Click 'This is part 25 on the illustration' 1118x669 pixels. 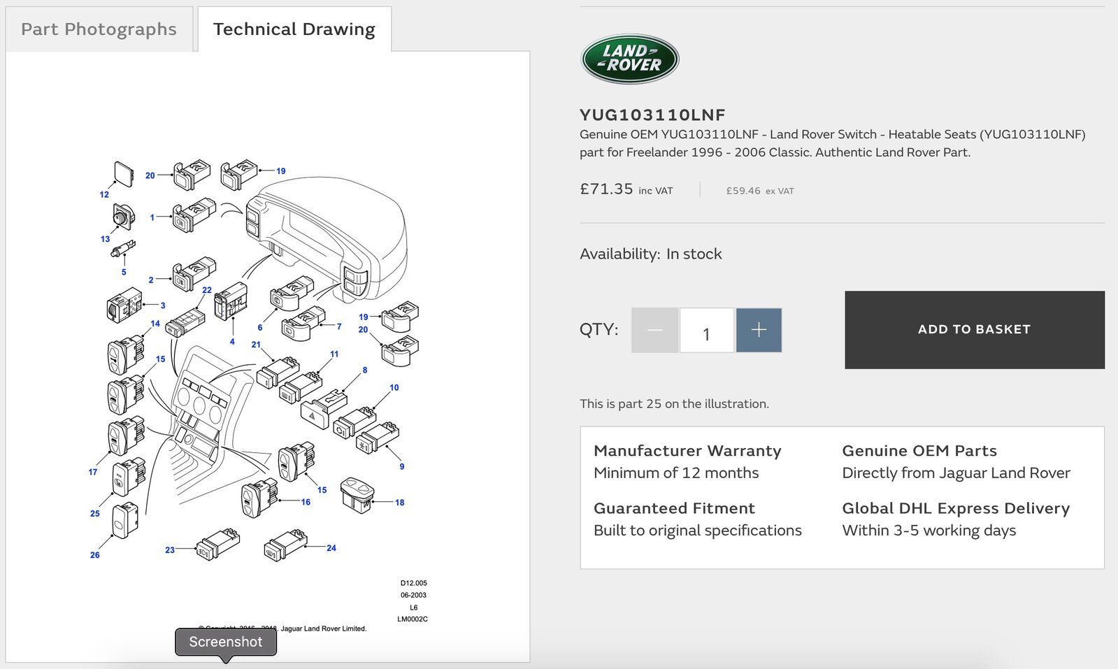[674, 403]
